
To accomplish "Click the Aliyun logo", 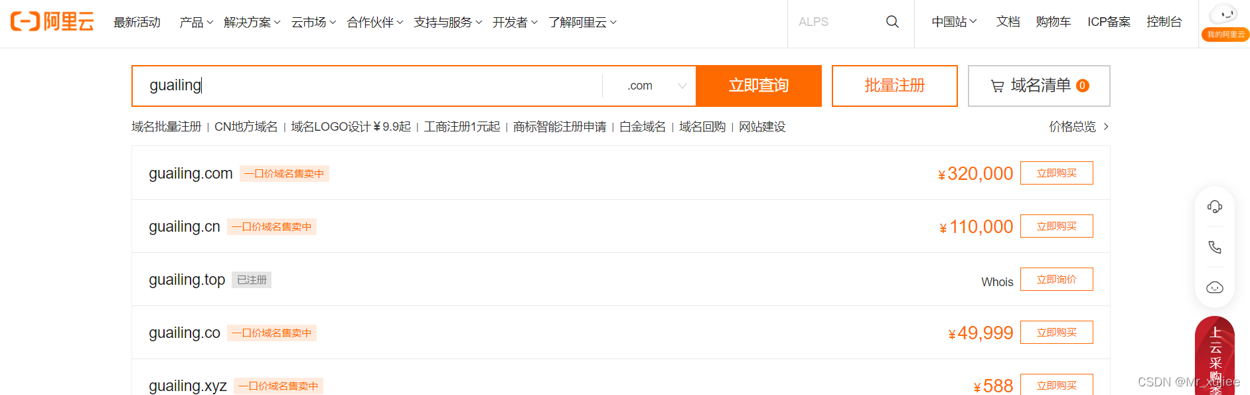I will 52,22.
